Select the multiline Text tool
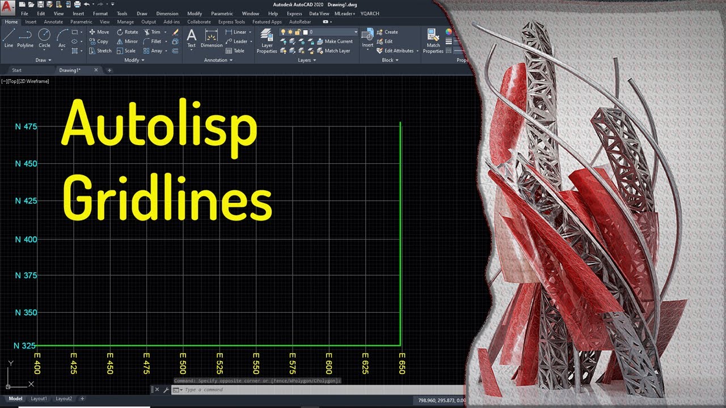 [x=191, y=38]
